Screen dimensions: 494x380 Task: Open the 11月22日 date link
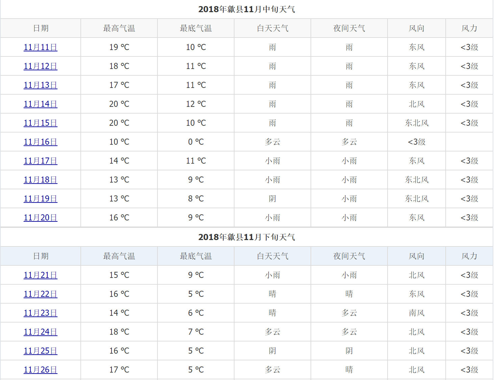pyautogui.click(x=41, y=294)
